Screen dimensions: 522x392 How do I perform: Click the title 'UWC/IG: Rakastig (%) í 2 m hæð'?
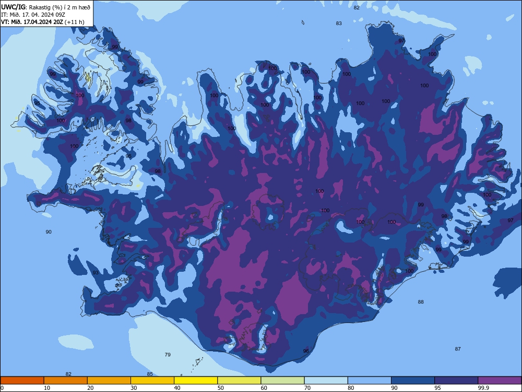45,7
